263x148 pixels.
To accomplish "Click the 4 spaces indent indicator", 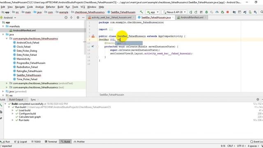I will pos(252,146).
